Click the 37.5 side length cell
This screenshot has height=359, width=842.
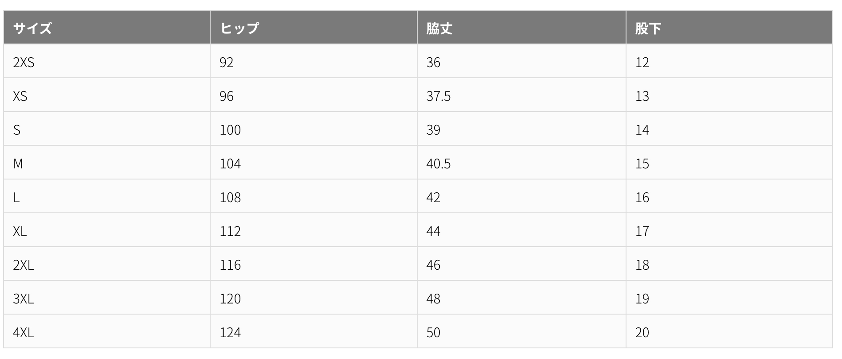coord(522,95)
